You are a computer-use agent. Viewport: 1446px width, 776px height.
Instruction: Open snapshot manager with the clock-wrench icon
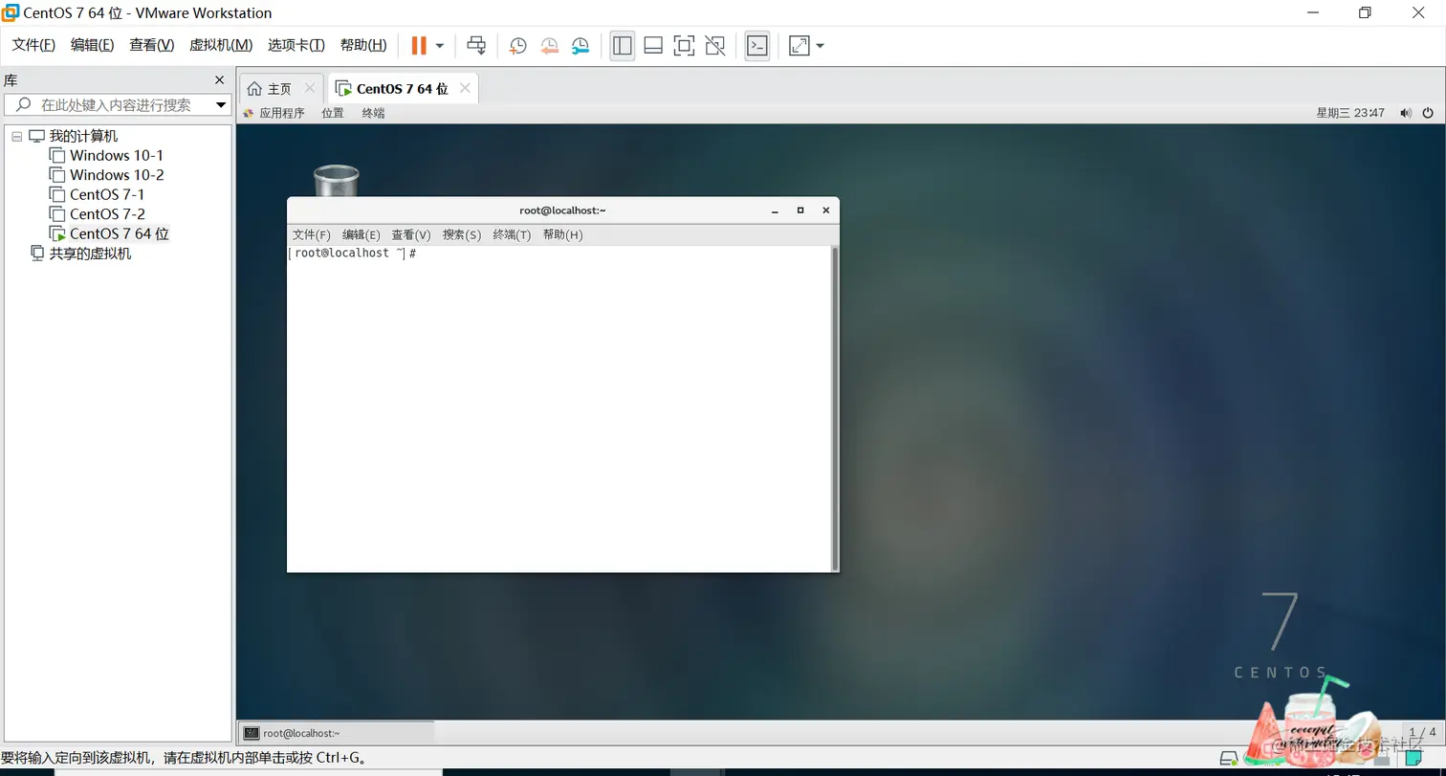click(581, 45)
